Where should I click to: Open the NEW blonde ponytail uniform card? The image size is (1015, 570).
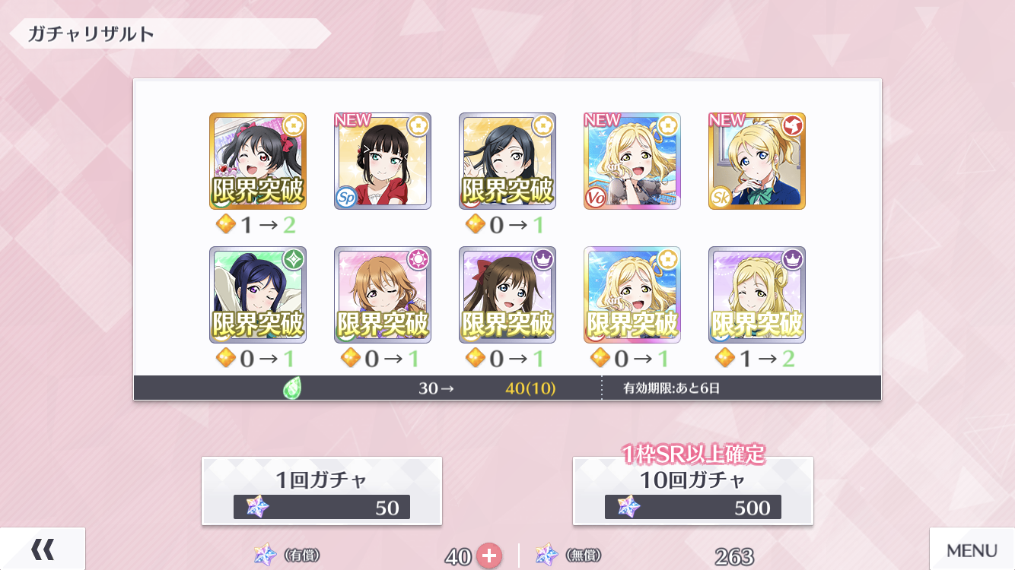757,161
